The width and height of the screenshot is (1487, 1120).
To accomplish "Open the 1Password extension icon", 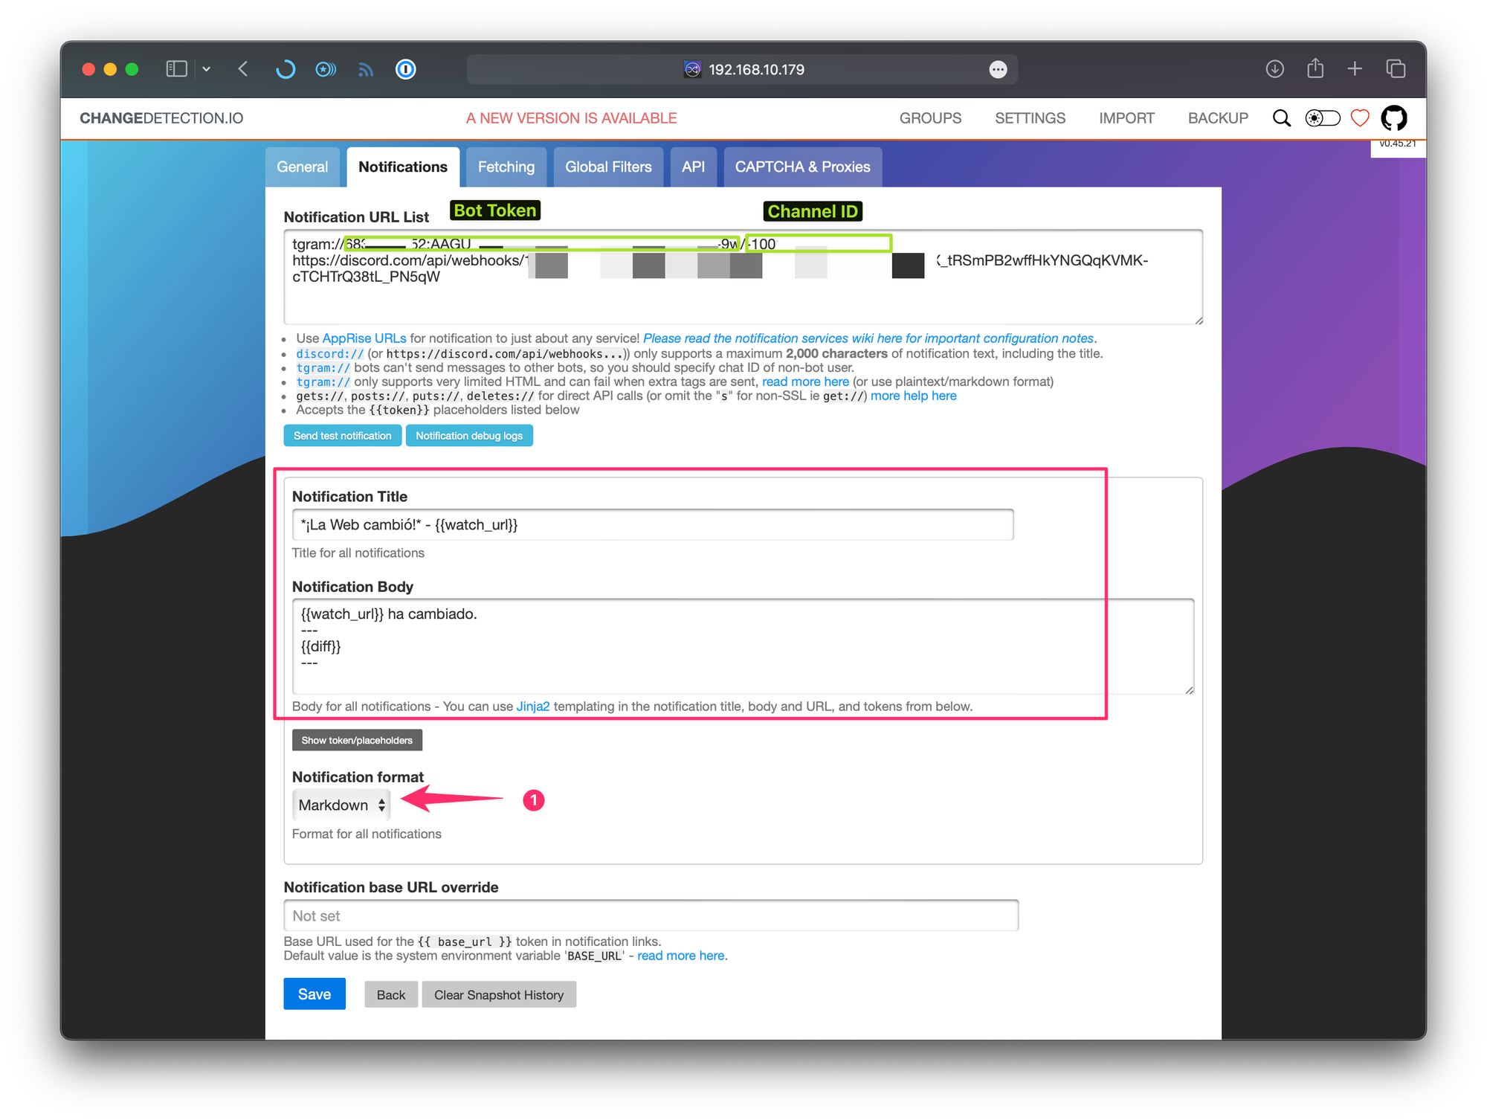I will pyautogui.click(x=405, y=69).
